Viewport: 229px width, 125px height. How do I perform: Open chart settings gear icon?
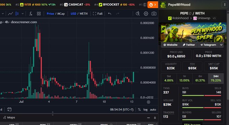pyautogui.click(x=146, y=14)
